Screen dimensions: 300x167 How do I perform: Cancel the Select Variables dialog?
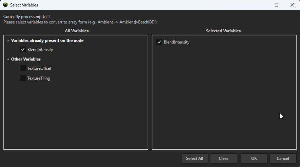(x=283, y=158)
